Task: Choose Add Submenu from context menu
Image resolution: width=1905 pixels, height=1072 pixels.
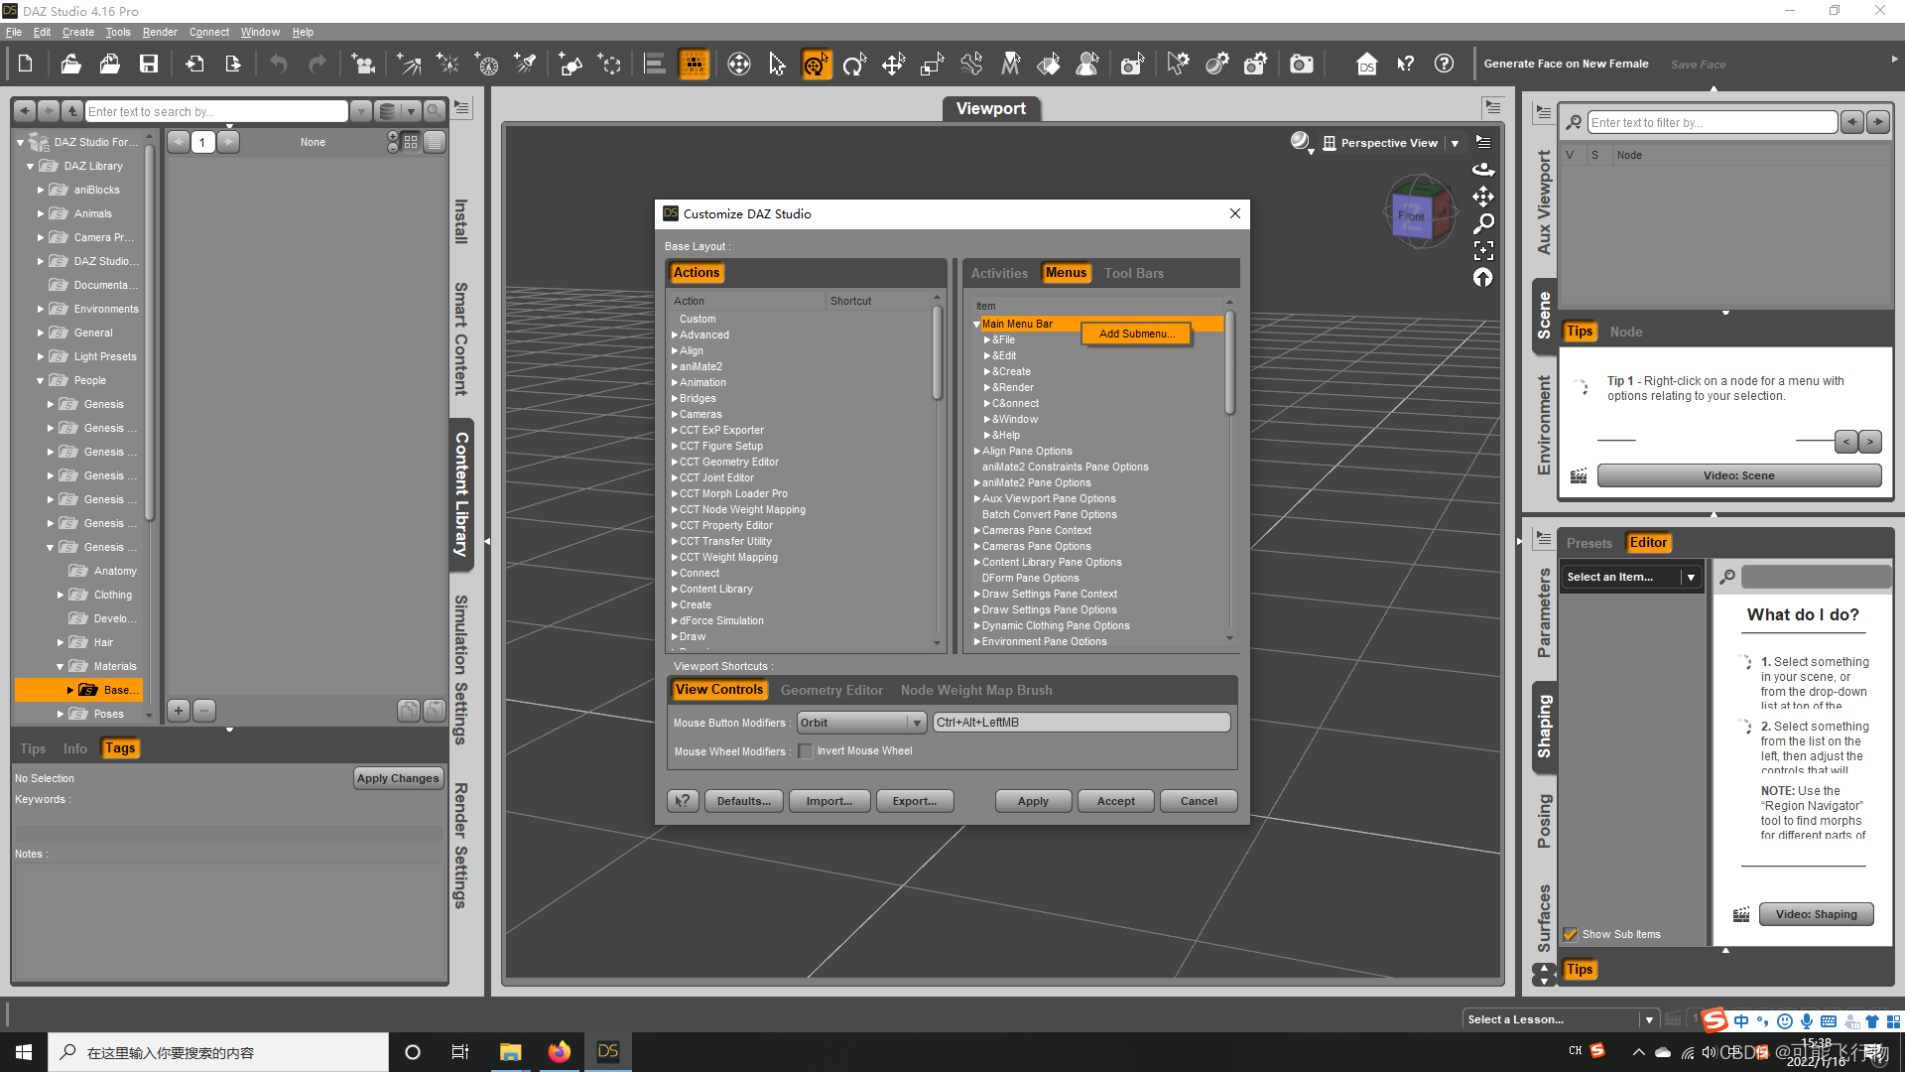Action: (x=1137, y=334)
